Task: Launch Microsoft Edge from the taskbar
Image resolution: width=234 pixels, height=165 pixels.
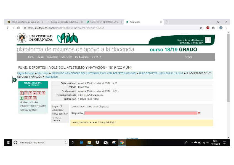Action: 81,143
